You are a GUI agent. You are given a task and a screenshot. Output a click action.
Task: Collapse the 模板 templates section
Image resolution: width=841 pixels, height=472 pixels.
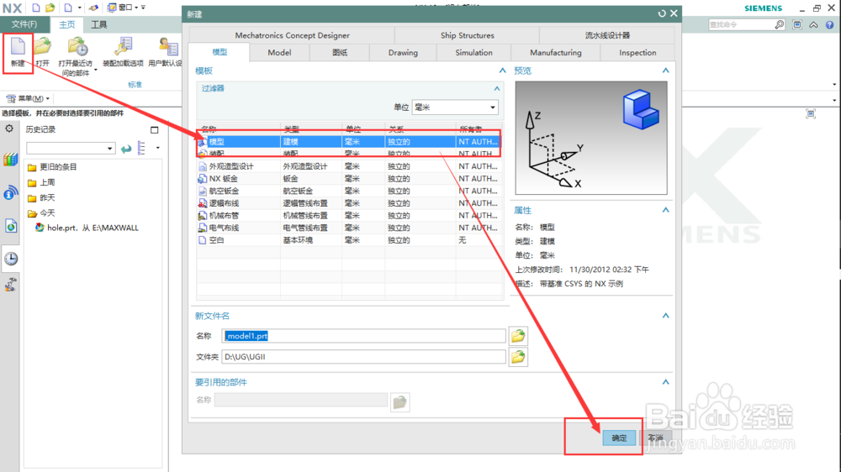coord(503,71)
